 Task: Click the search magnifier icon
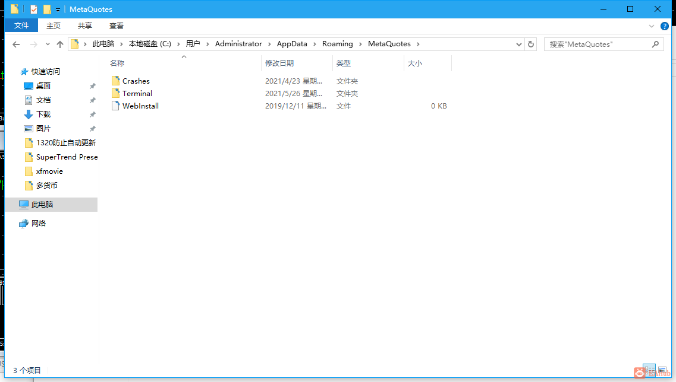655,44
